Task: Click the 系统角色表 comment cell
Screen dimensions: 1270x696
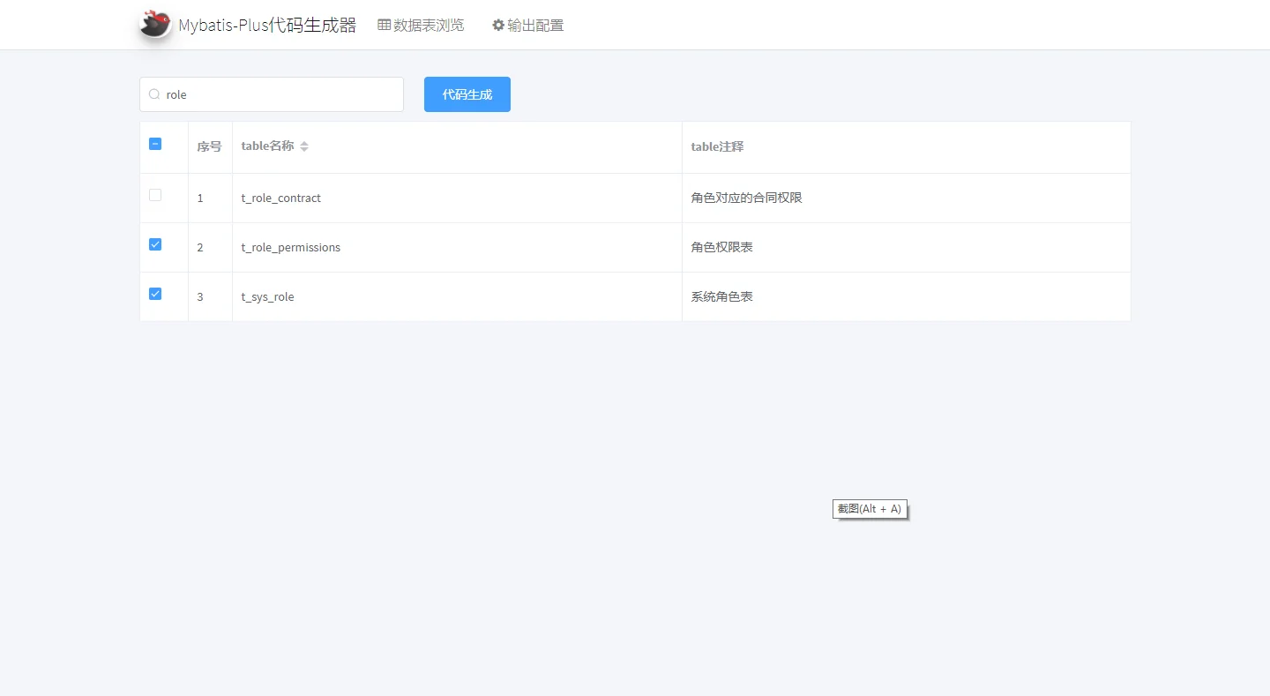Action: pos(721,296)
